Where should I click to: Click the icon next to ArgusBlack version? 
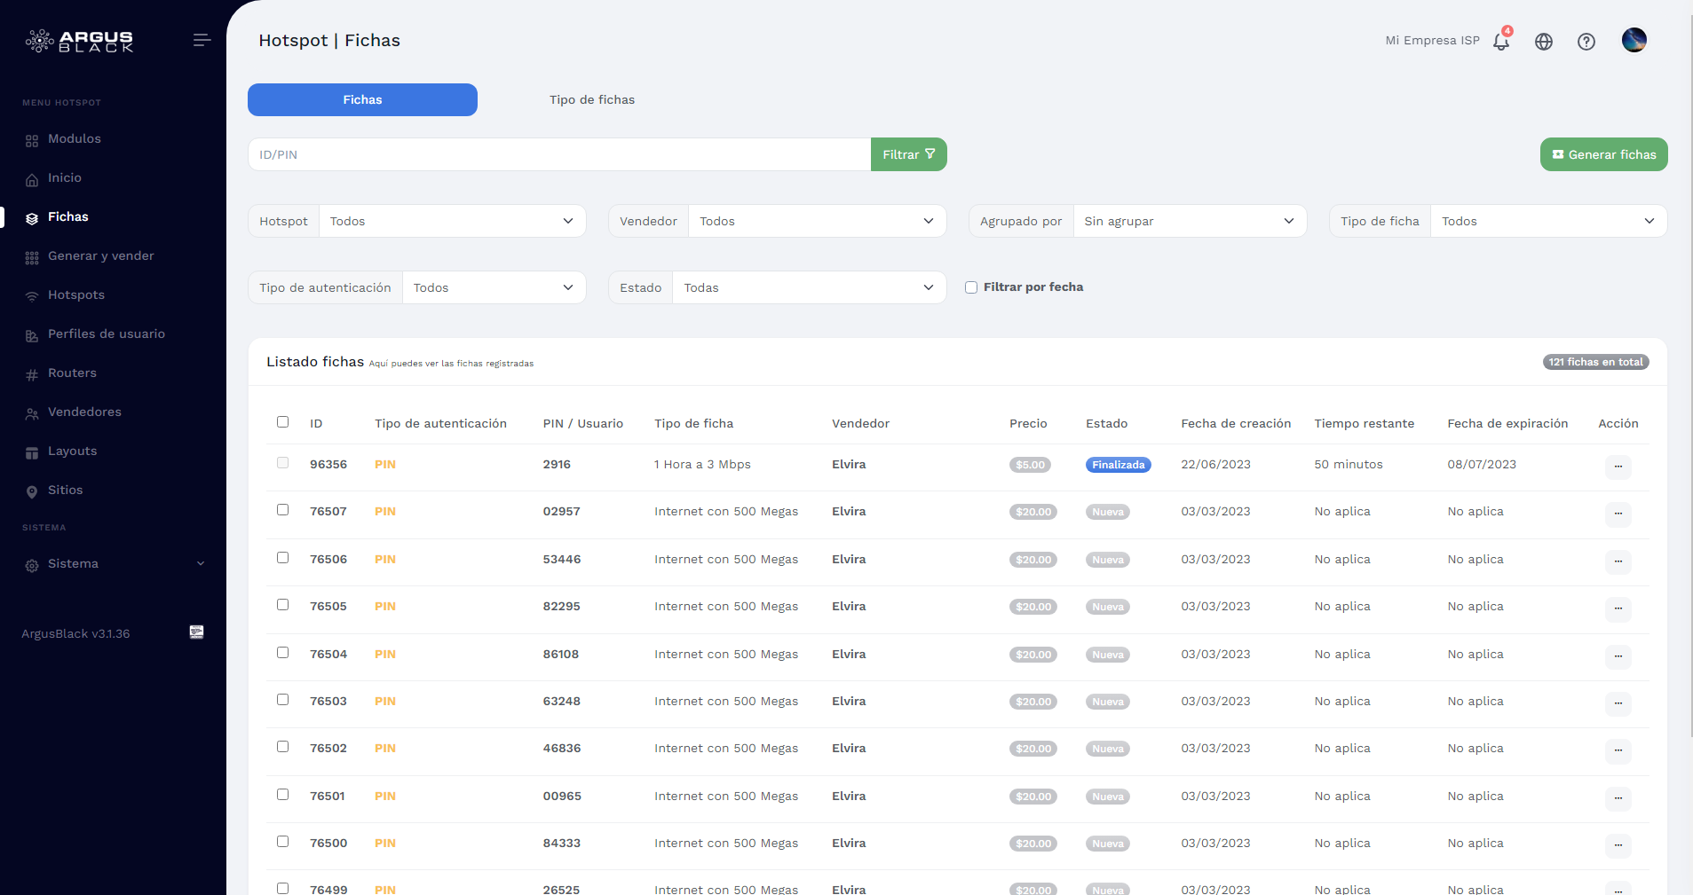click(197, 632)
